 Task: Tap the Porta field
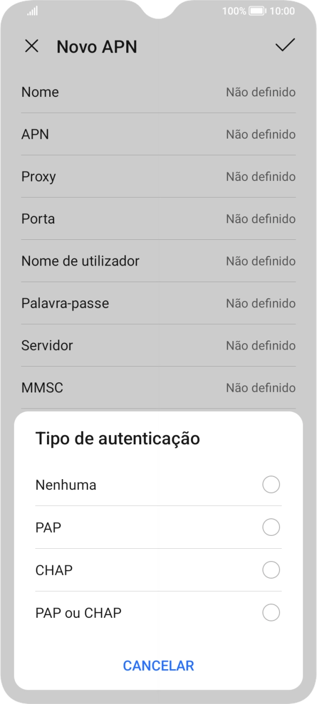point(159,218)
